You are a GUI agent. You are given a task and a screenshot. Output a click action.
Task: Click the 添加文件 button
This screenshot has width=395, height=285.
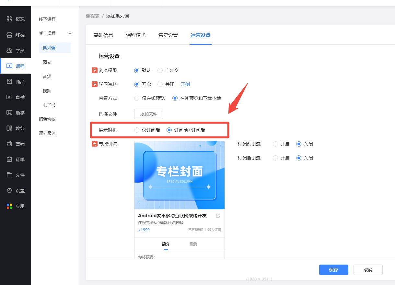coord(148,114)
